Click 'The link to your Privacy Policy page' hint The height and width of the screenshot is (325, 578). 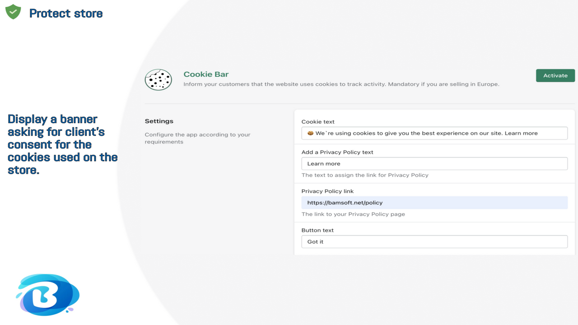point(353,214)
